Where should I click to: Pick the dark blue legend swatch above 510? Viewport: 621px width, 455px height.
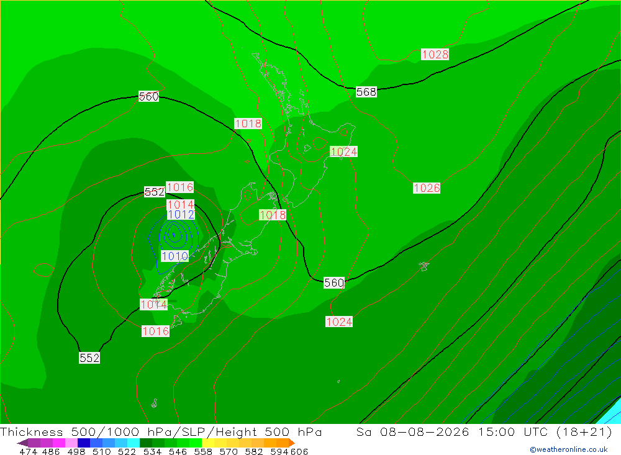point(84,443)
